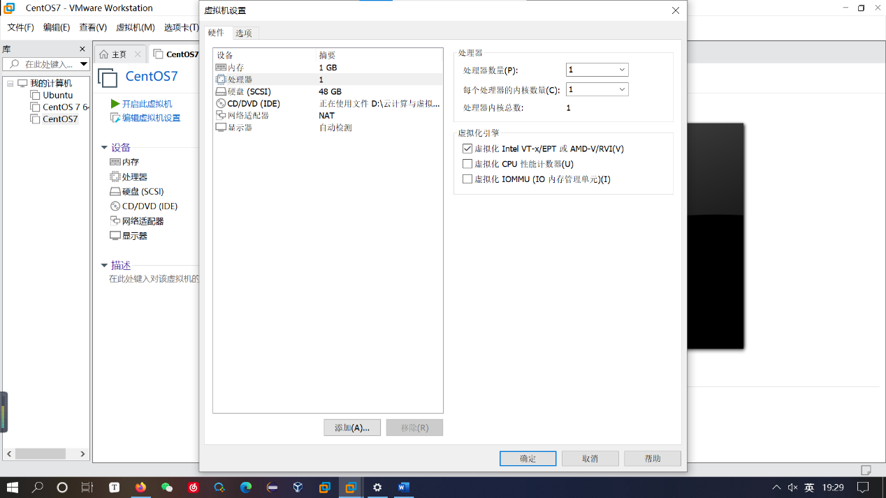Click the 添加(A)... button
The height and width of the screenshot is (498, 886).
click(352, 428)
